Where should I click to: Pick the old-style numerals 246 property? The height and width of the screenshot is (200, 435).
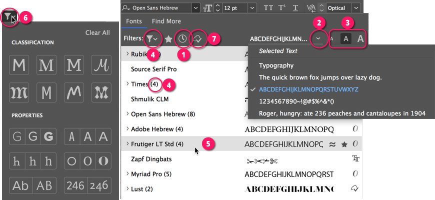click(99, 185)
